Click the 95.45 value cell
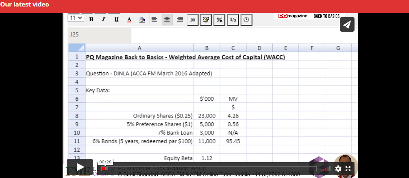 coord(233,141)
